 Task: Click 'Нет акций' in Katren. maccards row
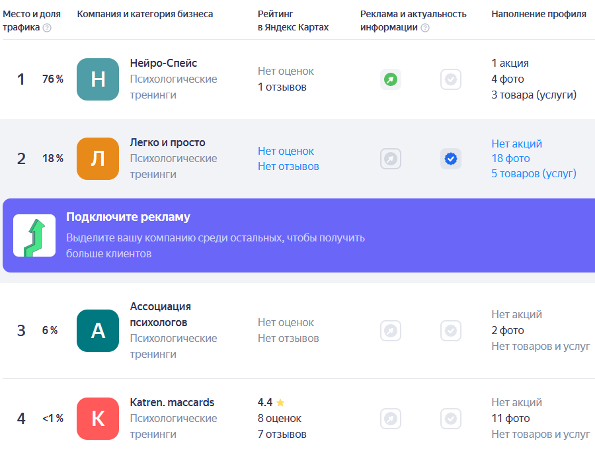click(x=516, y=402)
